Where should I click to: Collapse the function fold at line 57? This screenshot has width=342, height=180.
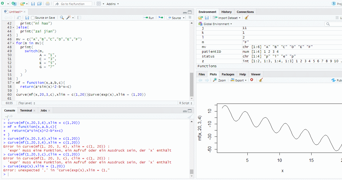coord(13,83)
